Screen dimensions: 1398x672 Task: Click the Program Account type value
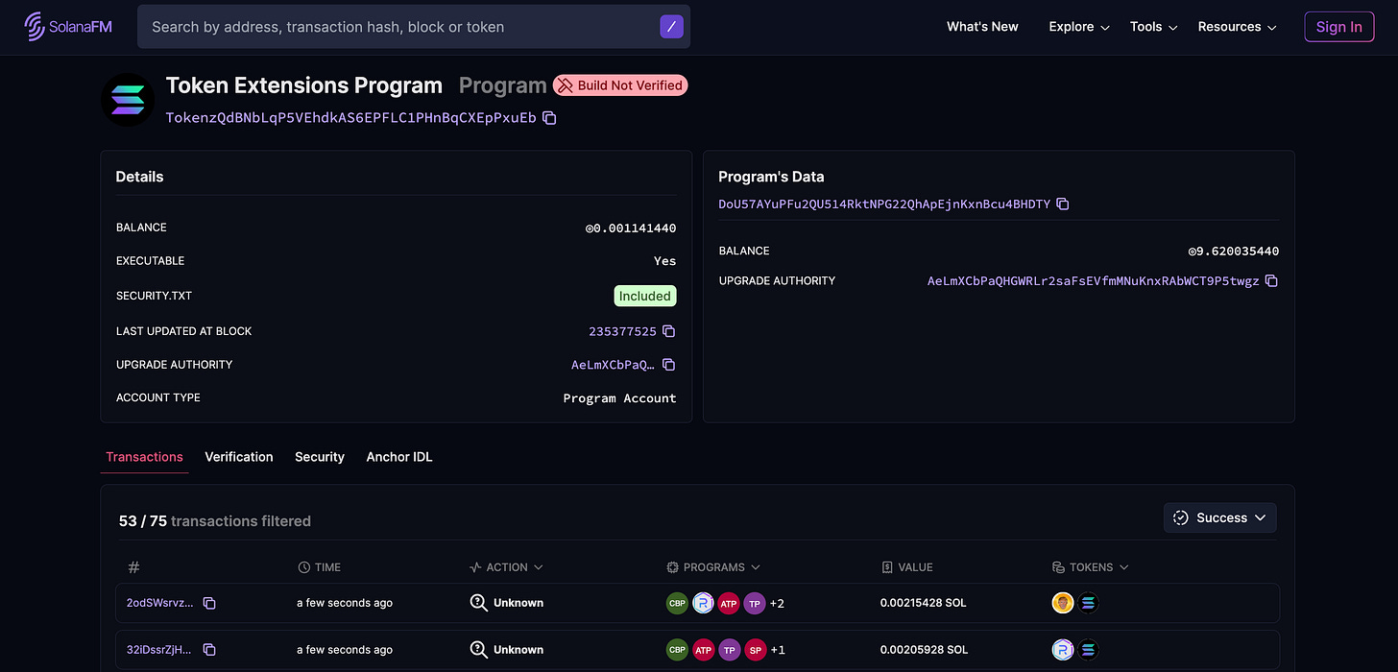[x=619, y=398]
